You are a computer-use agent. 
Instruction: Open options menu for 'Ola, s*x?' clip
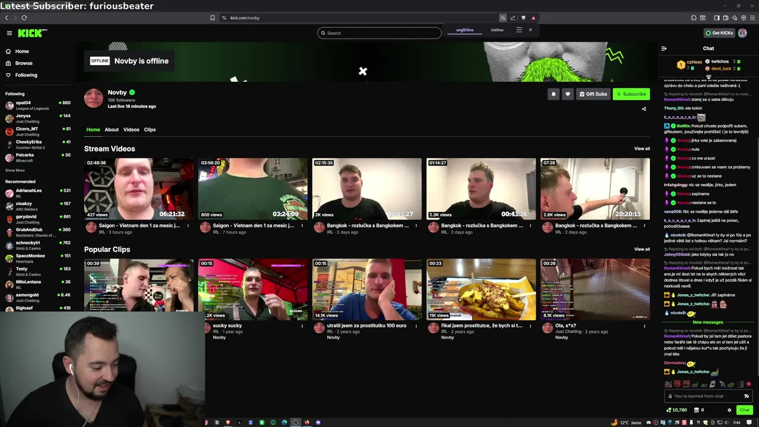645,326
